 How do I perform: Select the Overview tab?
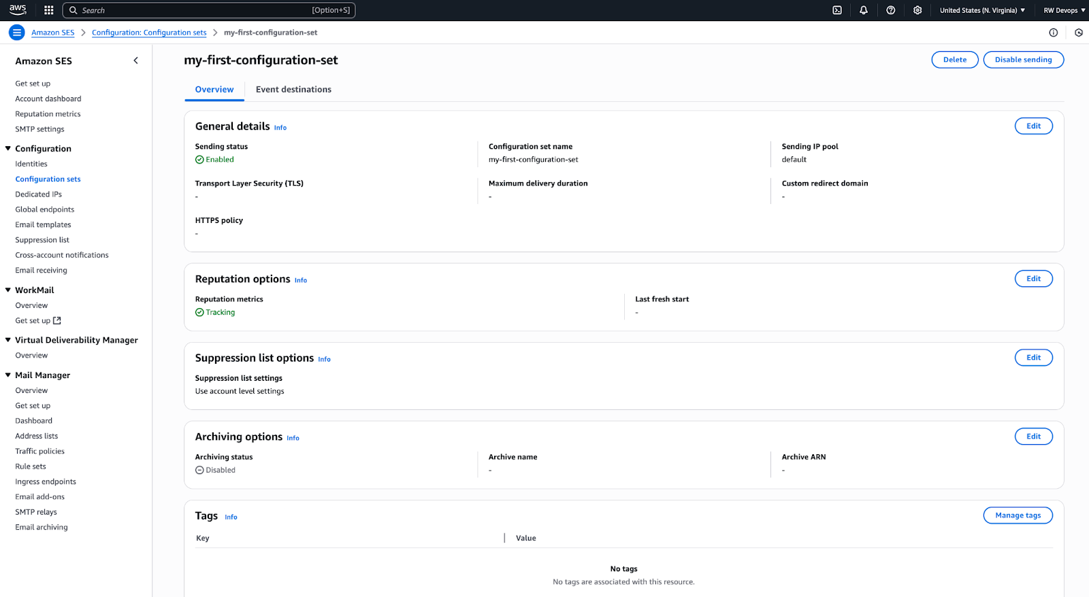pos(214,90)
